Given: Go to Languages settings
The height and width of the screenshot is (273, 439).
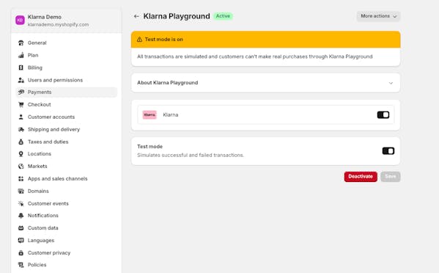Looking at the screenshot, I should (x=67, y=240).
